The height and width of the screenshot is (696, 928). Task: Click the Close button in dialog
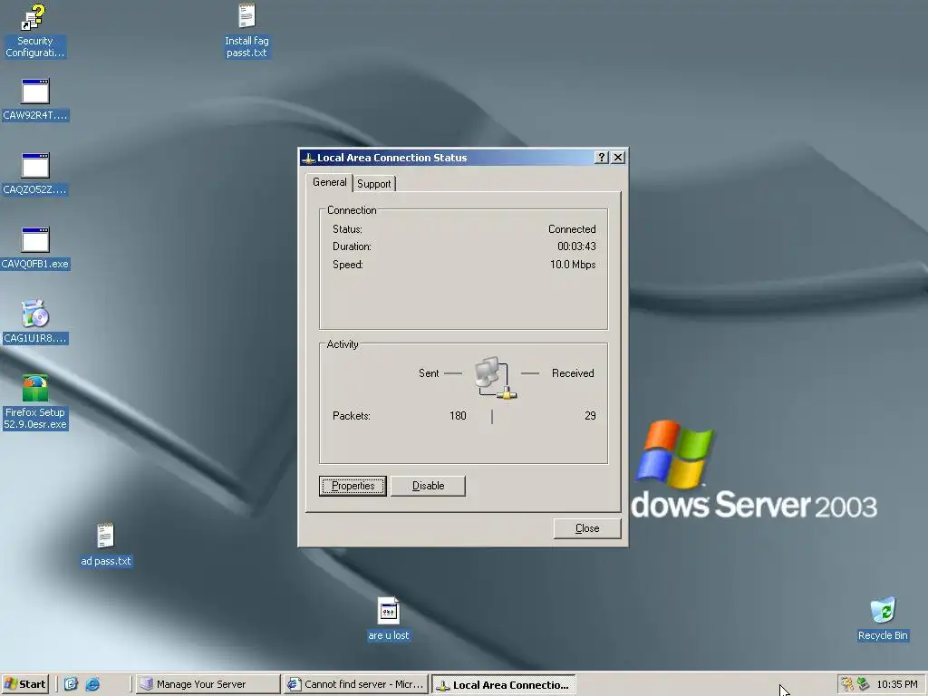click(587, 528)
